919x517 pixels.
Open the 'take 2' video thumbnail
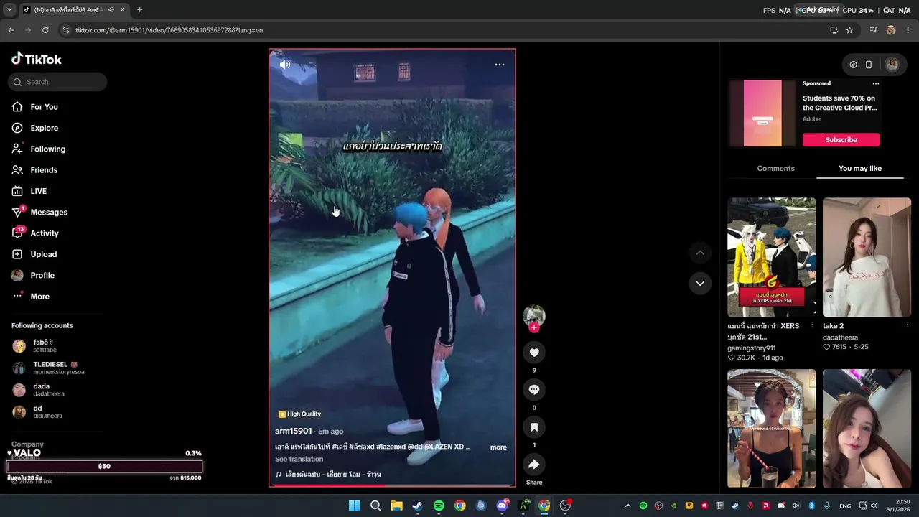tap(867, 257)
